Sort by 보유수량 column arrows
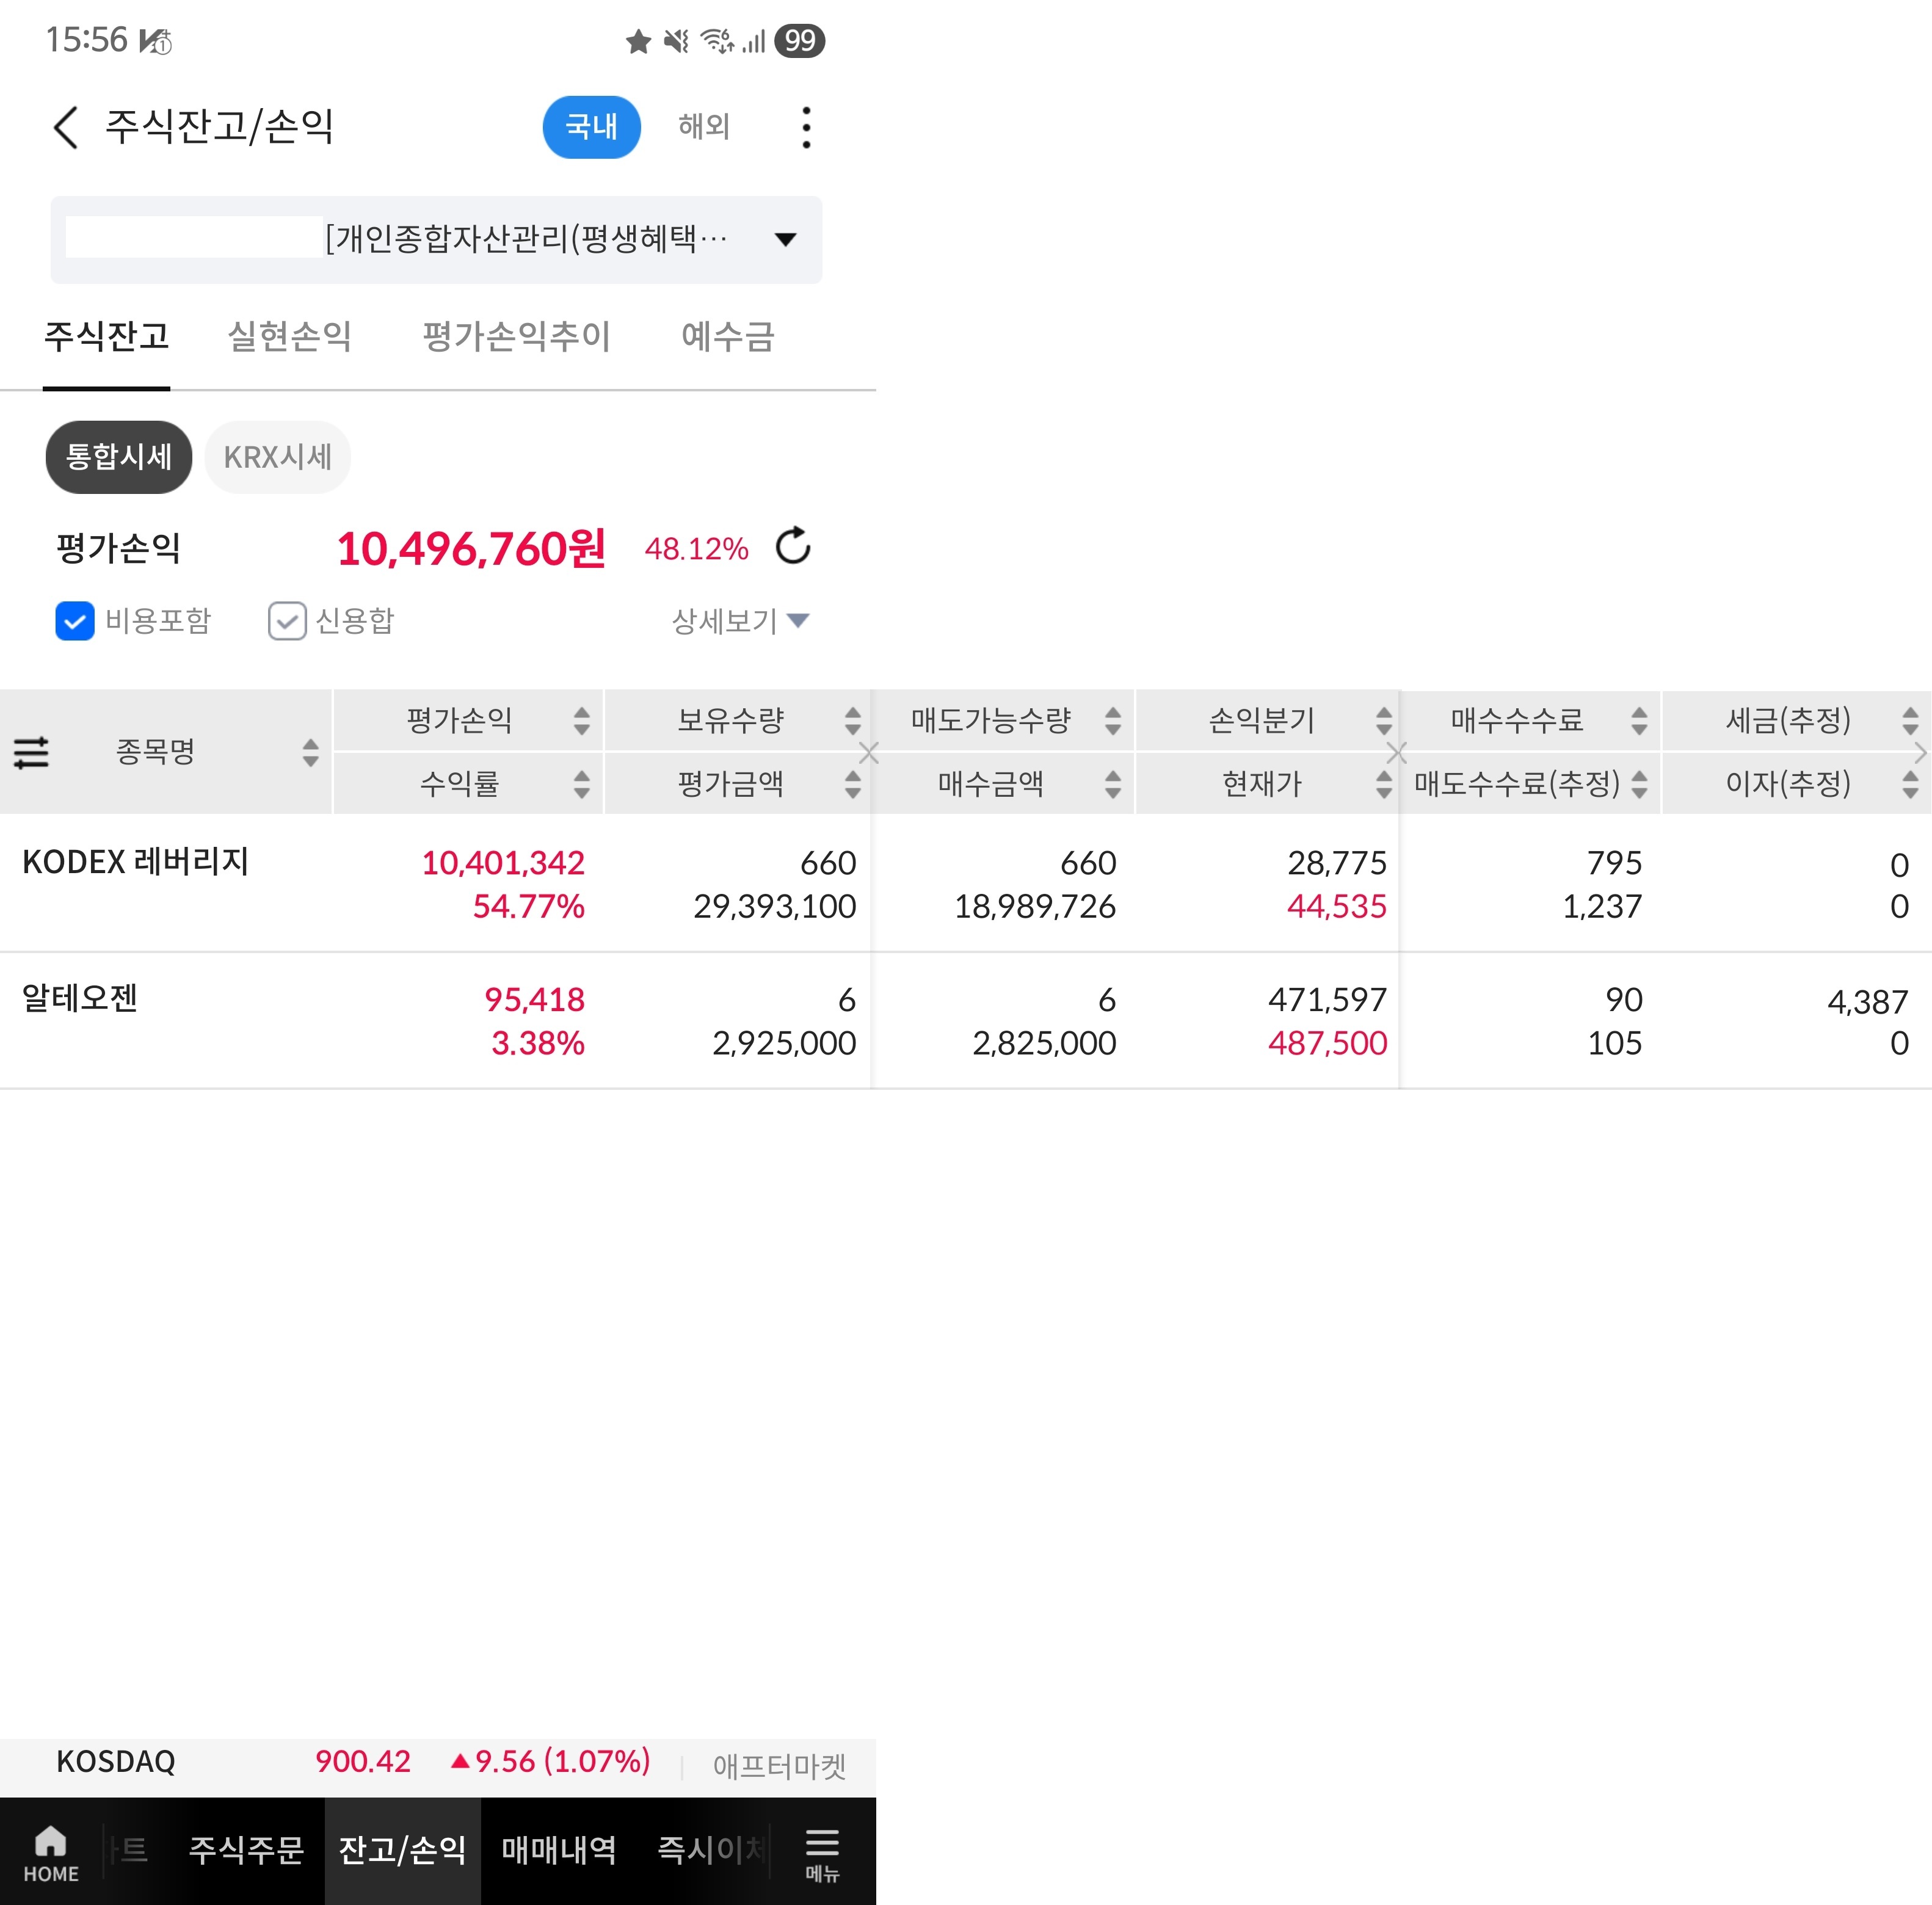 (852, 720)
